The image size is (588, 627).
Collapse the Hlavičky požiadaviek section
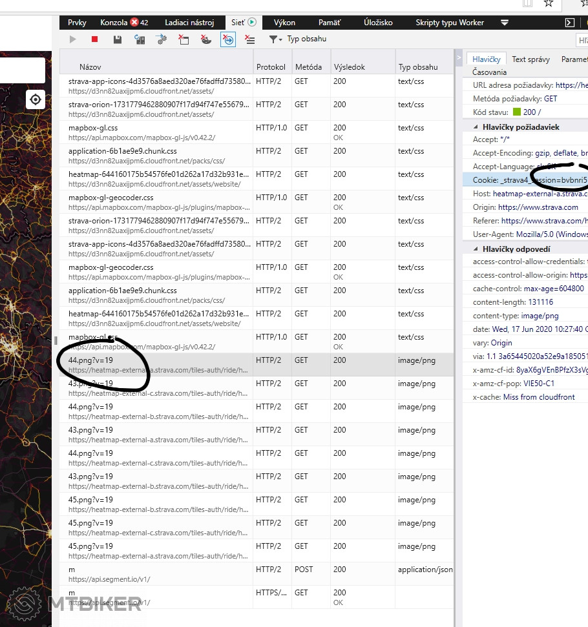click(477, 127)
